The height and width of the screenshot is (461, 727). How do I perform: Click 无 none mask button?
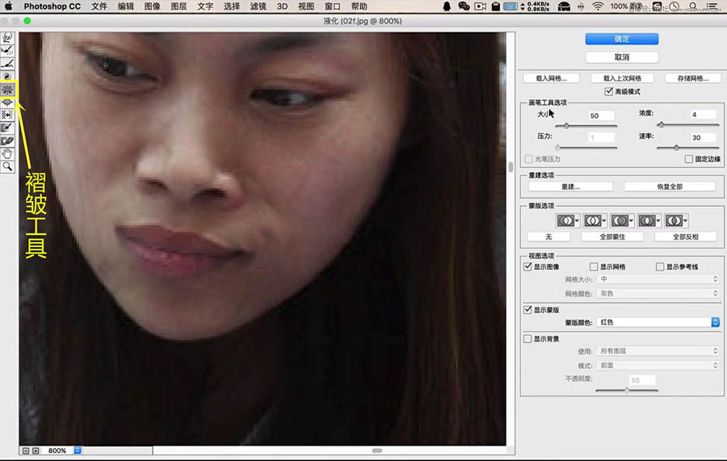pos(548,237)
